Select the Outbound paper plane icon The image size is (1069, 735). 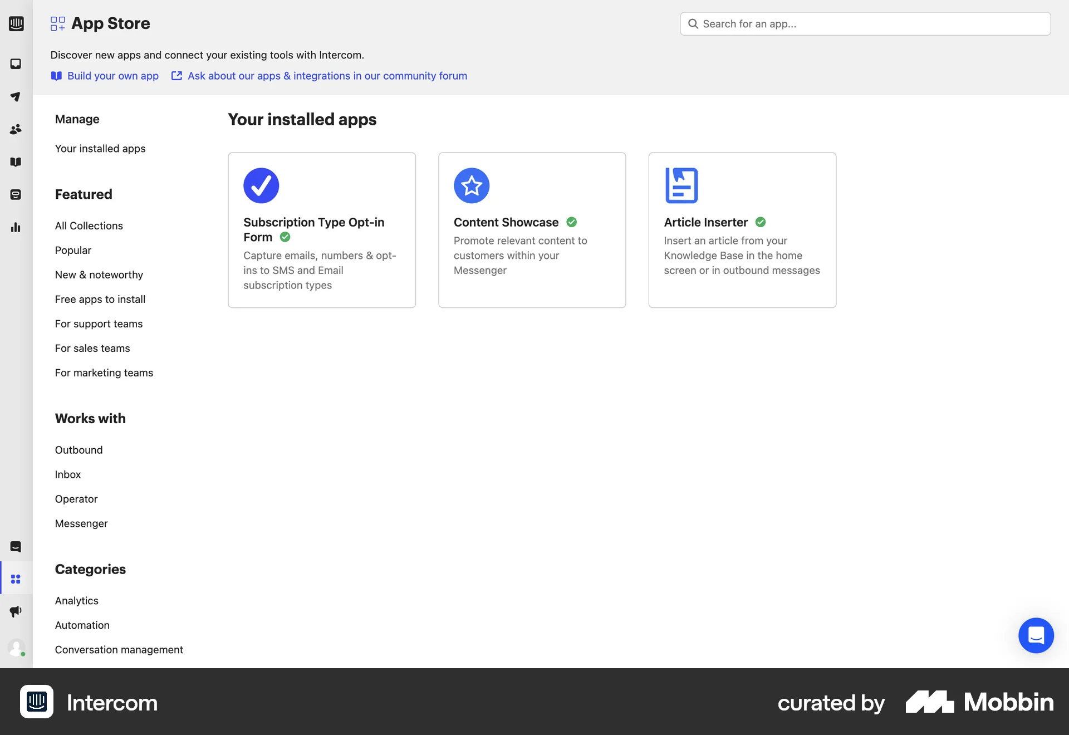tap(16, 97)
